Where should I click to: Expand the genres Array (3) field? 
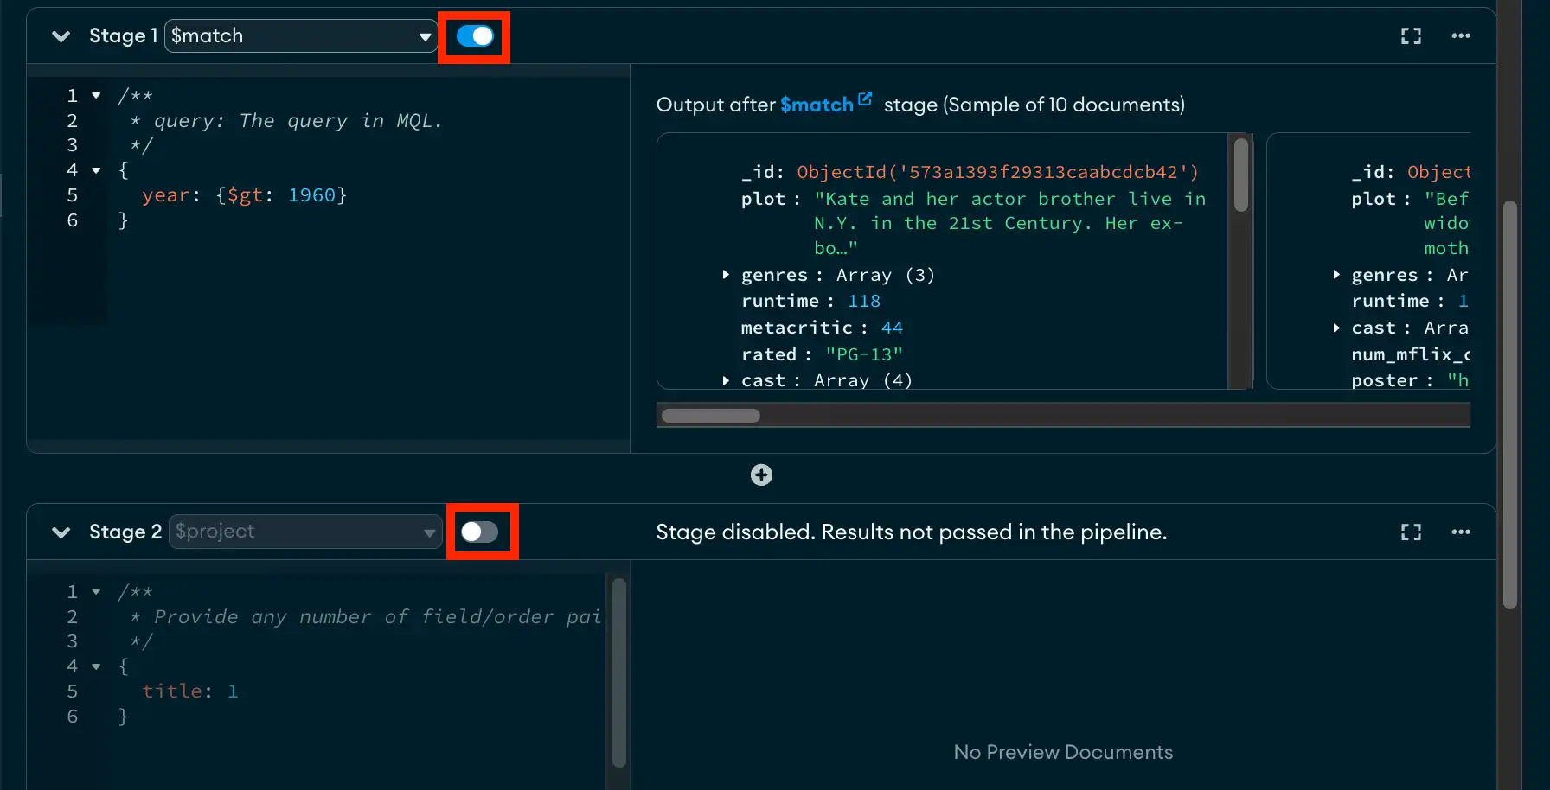click(x=726, y=275)
